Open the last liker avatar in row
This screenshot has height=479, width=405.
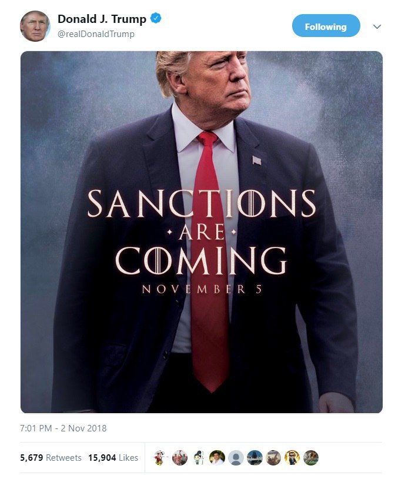tap(311, 458)
